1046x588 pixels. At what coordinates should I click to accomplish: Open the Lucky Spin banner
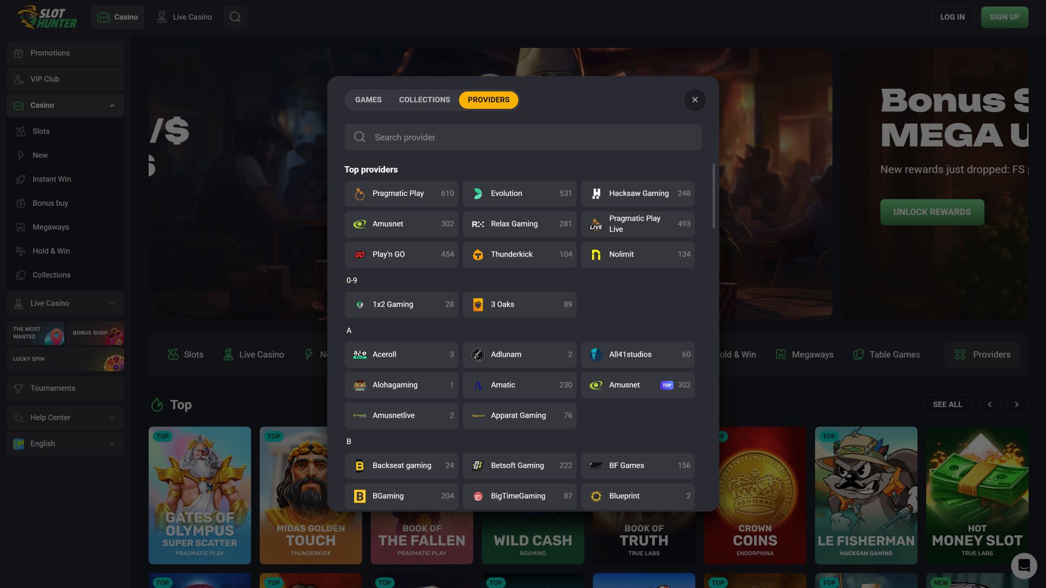[x=65, y=359]
